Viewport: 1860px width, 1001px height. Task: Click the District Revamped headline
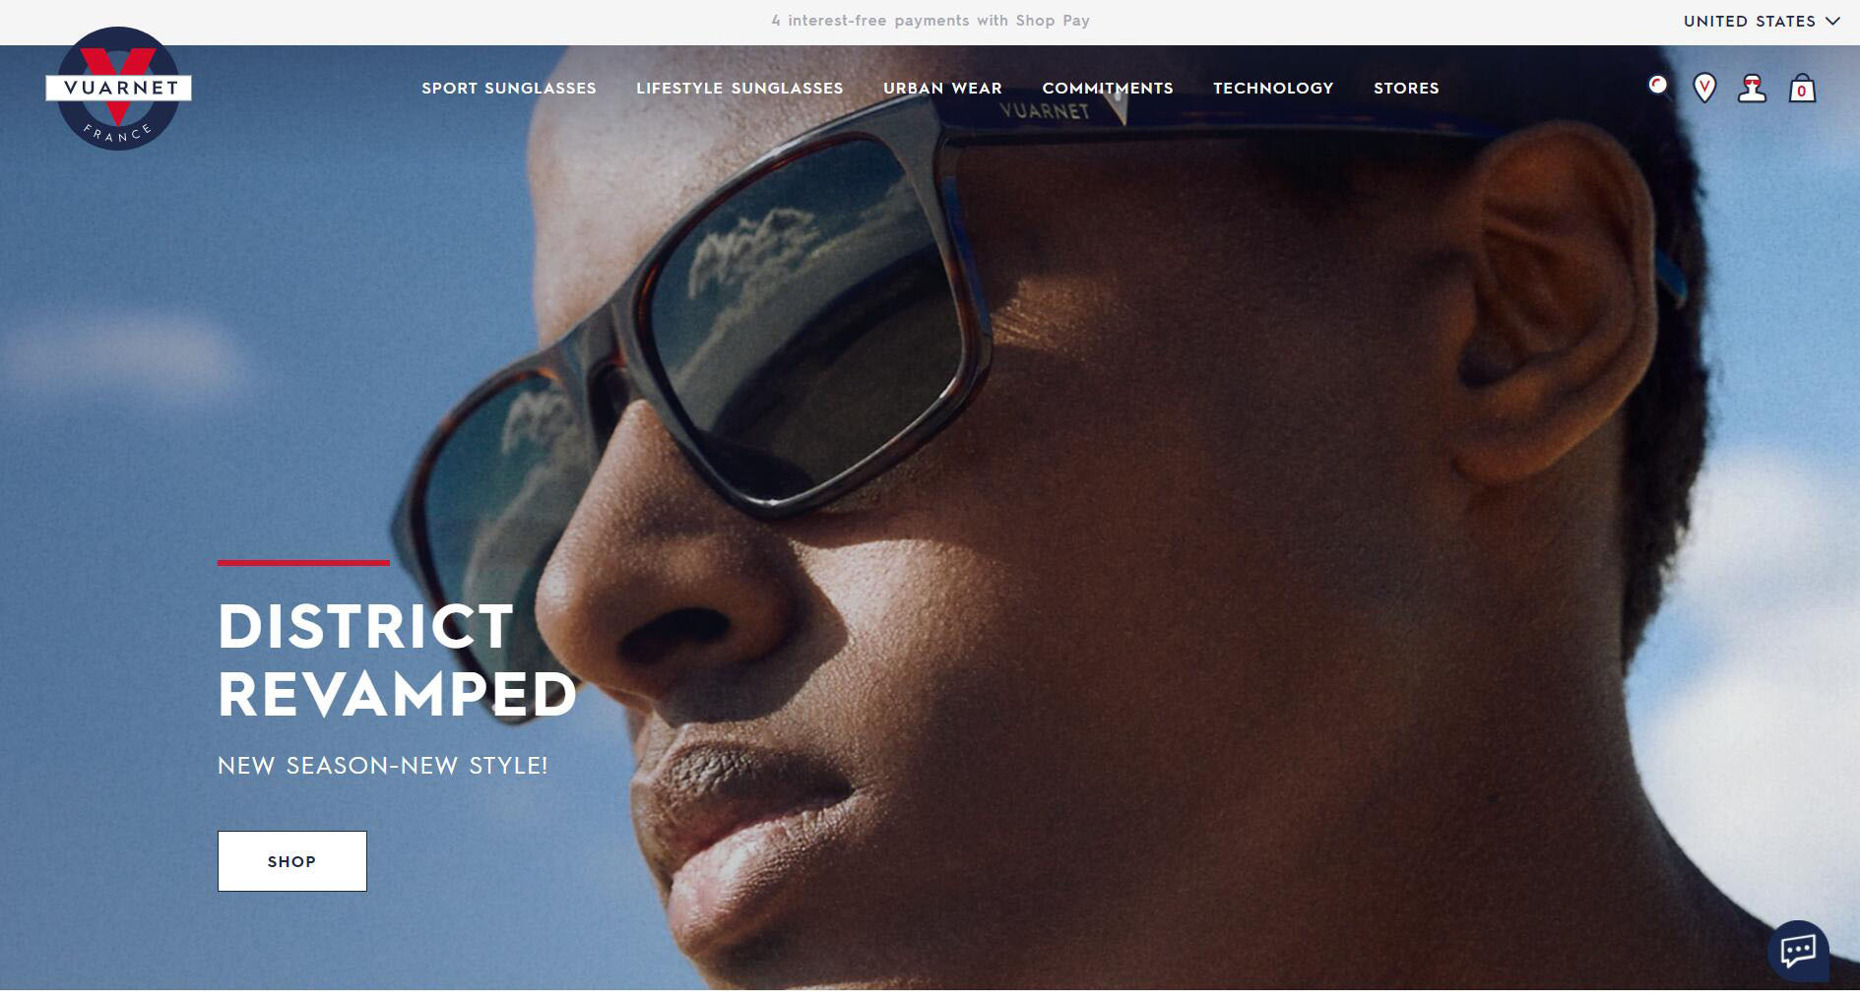click(x=397, y=660)
